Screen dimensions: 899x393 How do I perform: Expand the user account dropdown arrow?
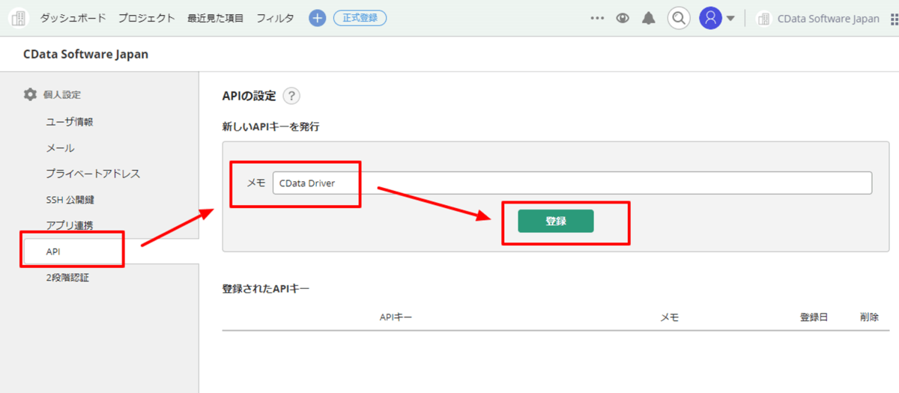pyautogui.click(x=730, y=19)
